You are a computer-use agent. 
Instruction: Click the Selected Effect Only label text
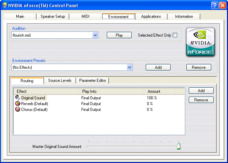154,35
